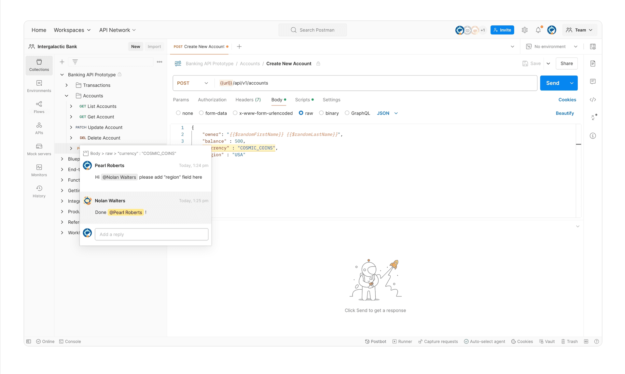Image resolution: width=625 pixels, height=374 pixels.
Task: Click the Share button
Action: 567,63
